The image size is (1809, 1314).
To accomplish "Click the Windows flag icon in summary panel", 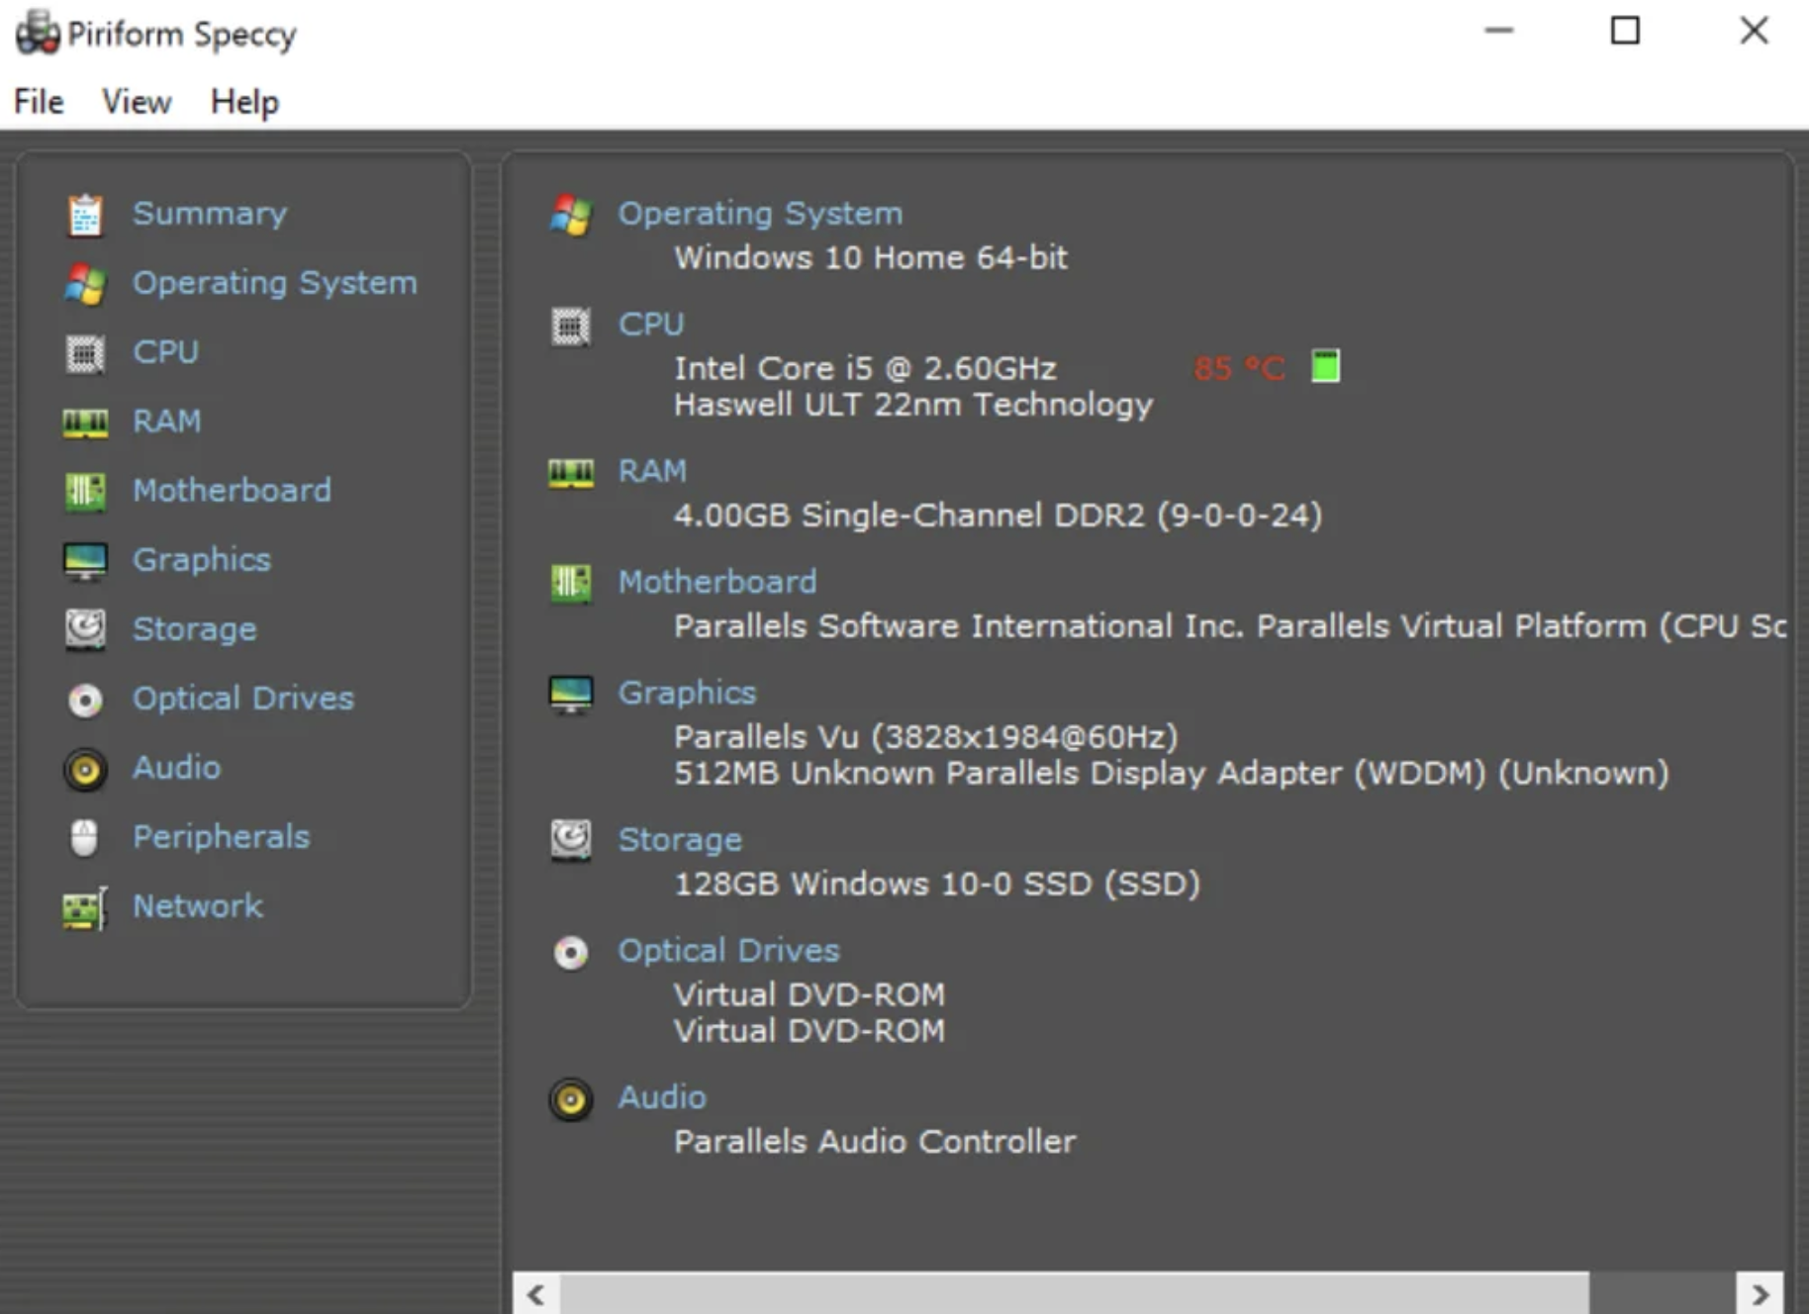I will [571, 215].
